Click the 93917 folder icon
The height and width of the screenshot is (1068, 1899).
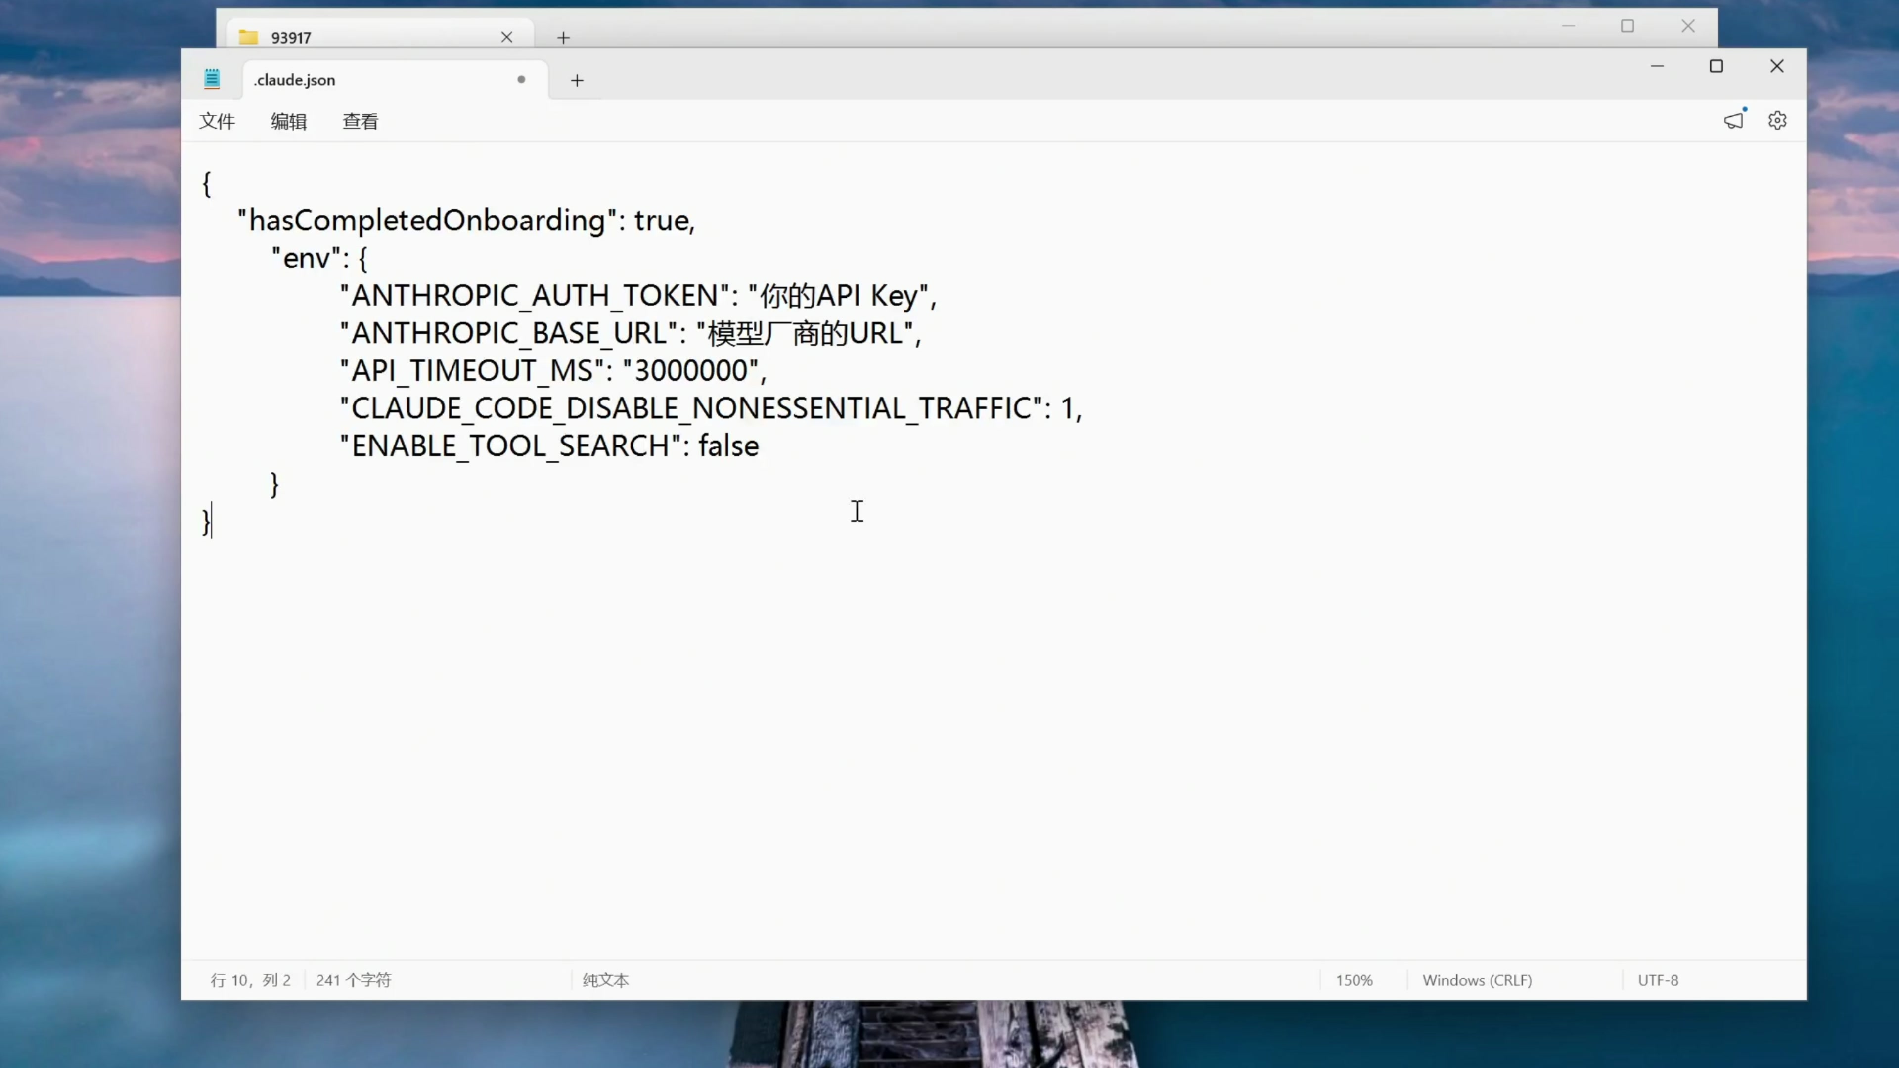tap(248, 37)
